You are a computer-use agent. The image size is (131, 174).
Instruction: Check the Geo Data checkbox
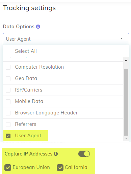point(8,79)
